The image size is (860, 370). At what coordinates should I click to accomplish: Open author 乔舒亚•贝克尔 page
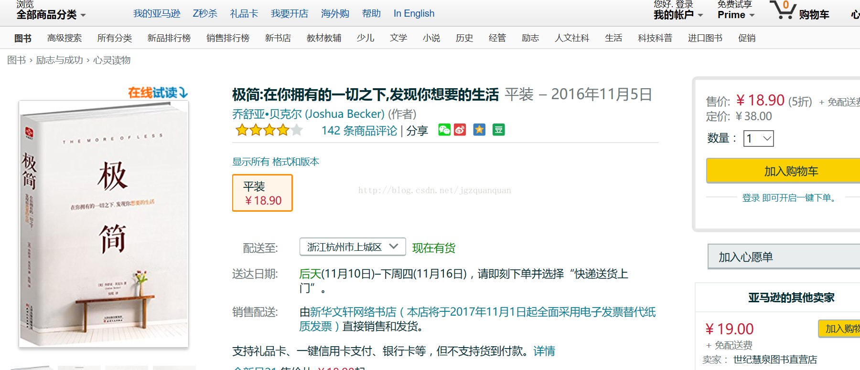[x=308, y=114]
